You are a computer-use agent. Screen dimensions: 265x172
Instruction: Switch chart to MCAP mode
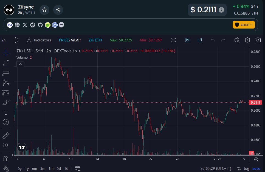[75, 40]
